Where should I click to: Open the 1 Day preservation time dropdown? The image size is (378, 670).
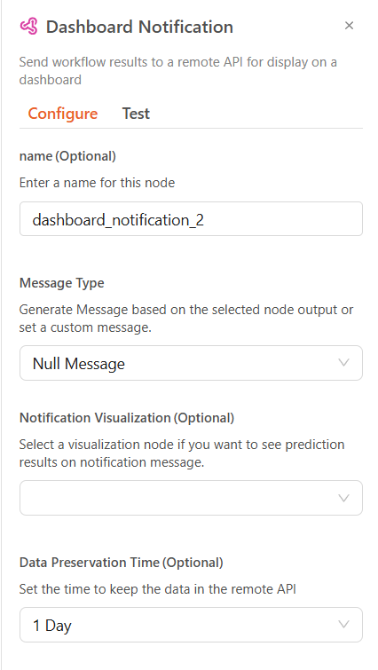(191, 625)
